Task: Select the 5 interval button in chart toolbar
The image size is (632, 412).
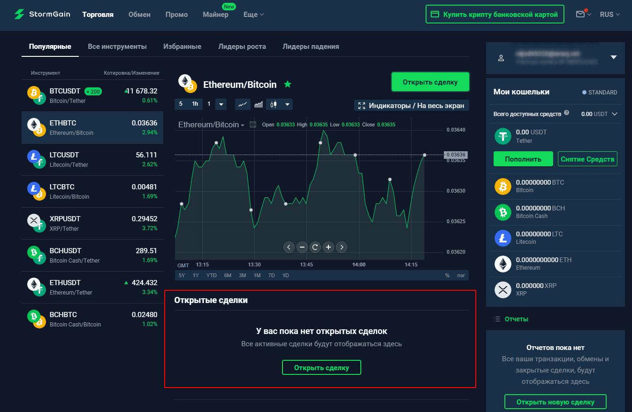Action: [x=181, y=104]
